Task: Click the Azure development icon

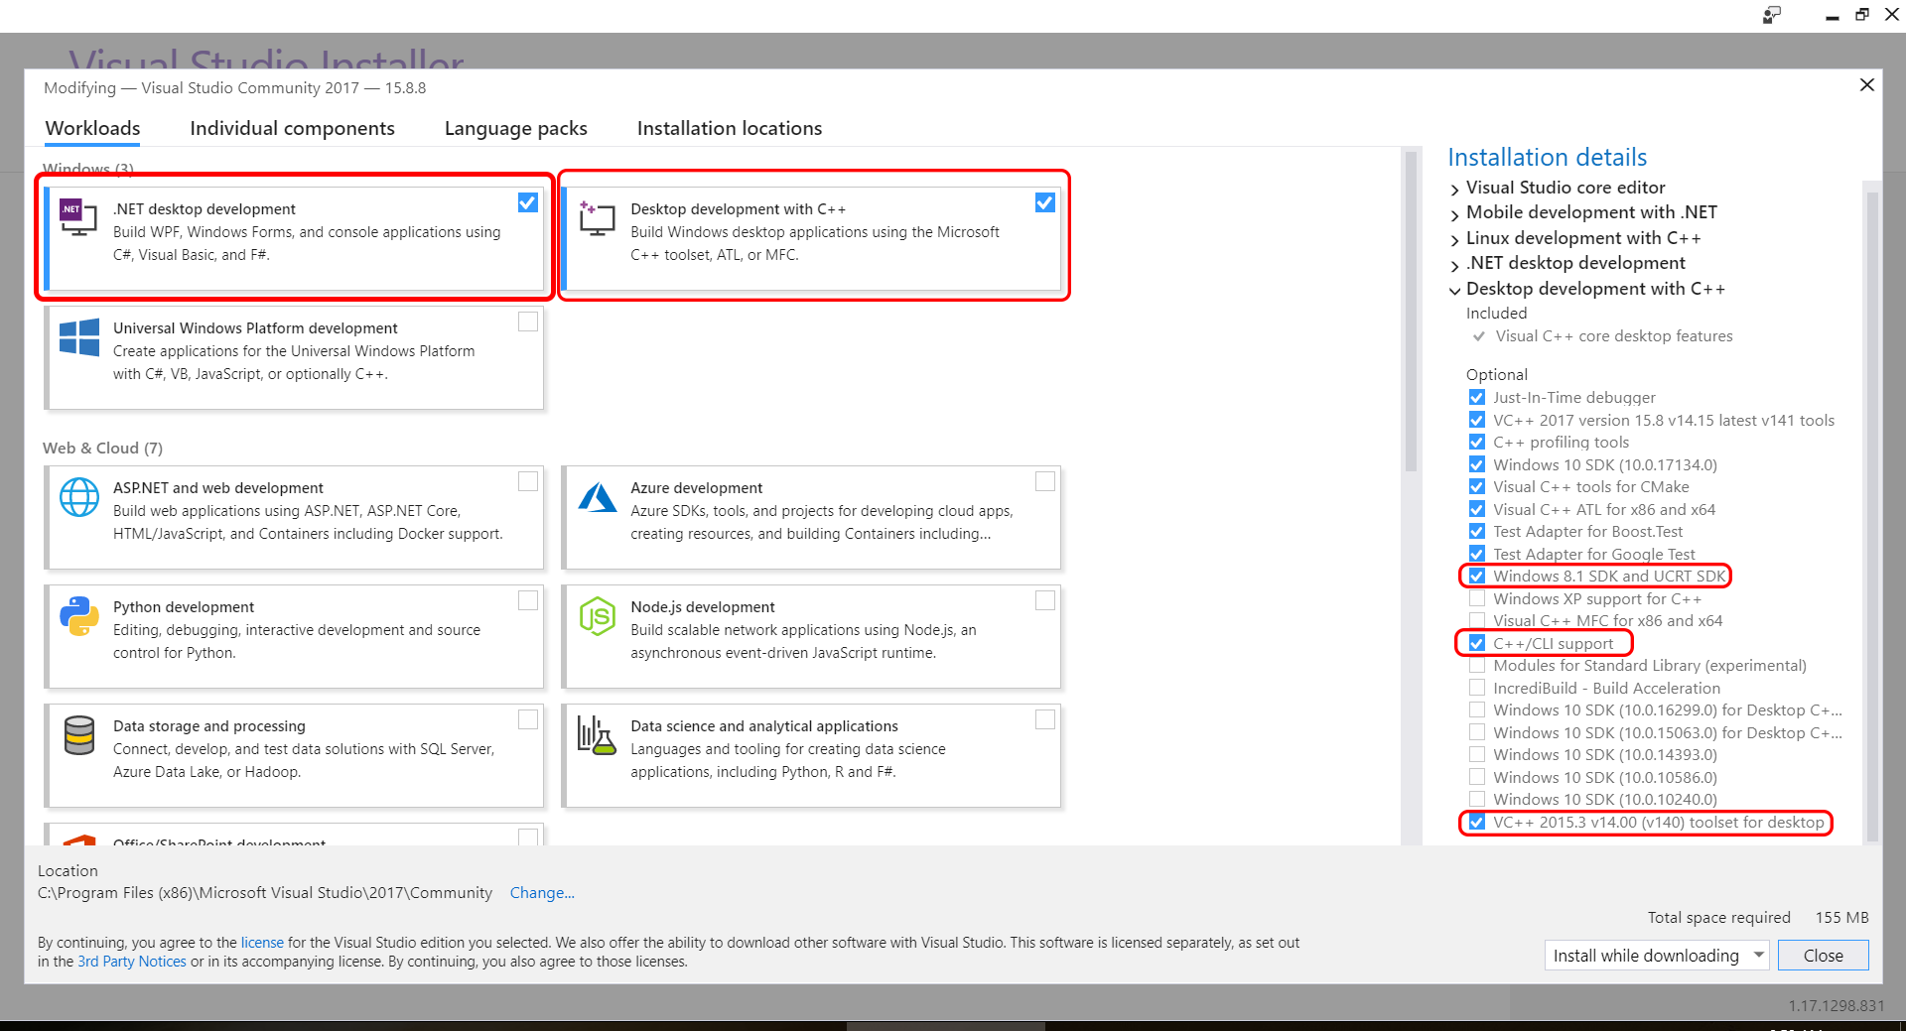Action: click(597, 497)
